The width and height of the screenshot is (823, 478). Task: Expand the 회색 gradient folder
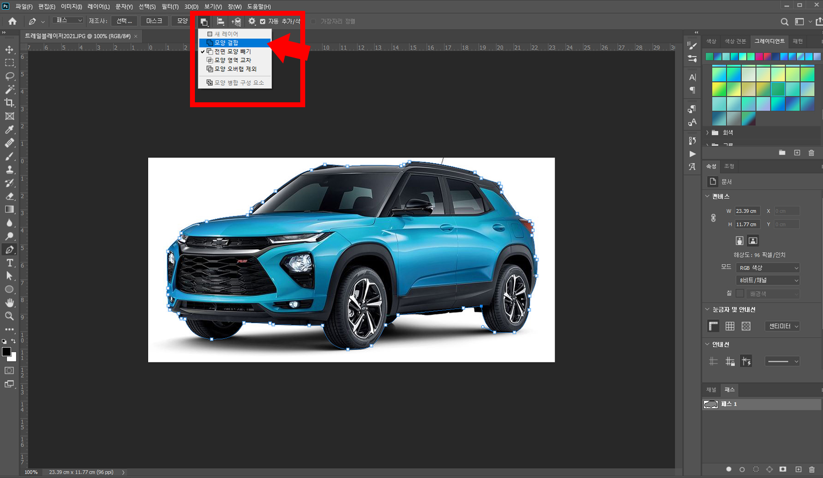[708, 133]
